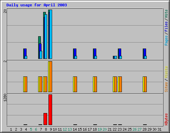Click the x-axis day label '31'
The image size is (170, 133).
click(159, 129)
